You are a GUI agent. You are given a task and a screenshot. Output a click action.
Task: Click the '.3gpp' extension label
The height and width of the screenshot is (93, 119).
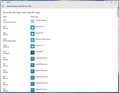coord(5,45)
